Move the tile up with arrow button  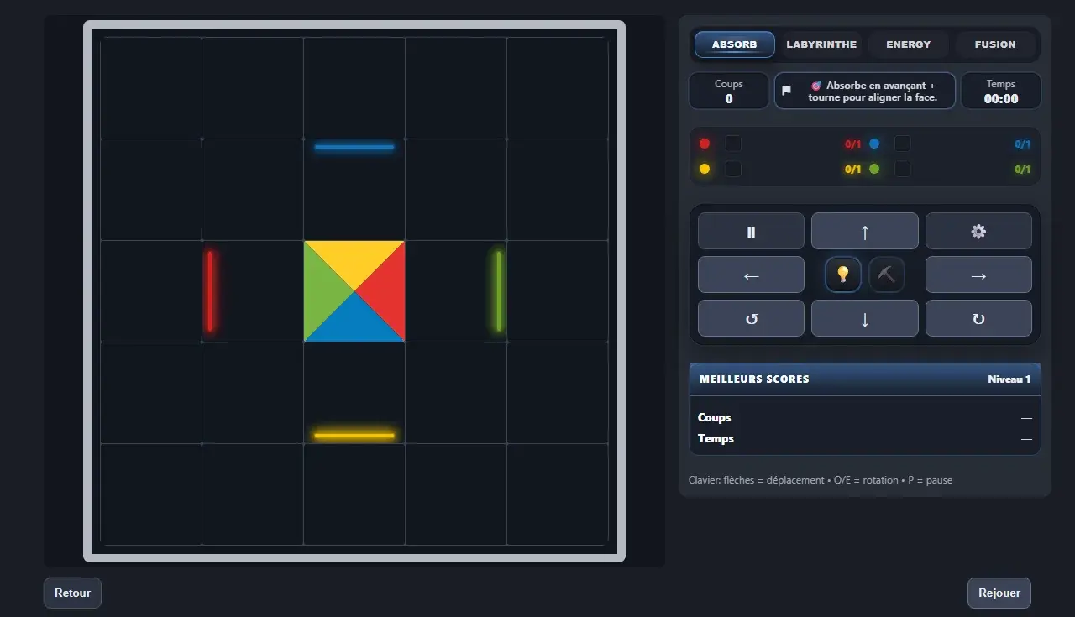pos(864,231)
